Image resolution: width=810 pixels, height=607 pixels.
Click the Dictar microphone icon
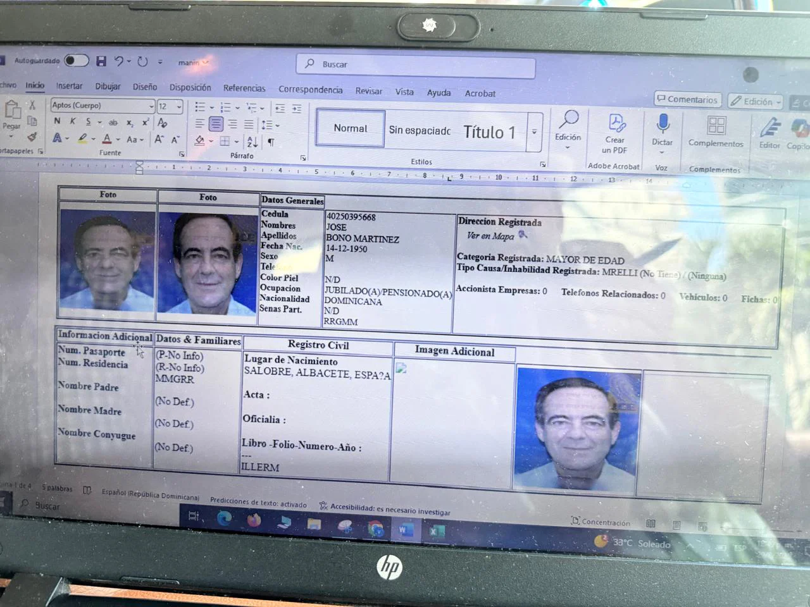click(662, 124)
